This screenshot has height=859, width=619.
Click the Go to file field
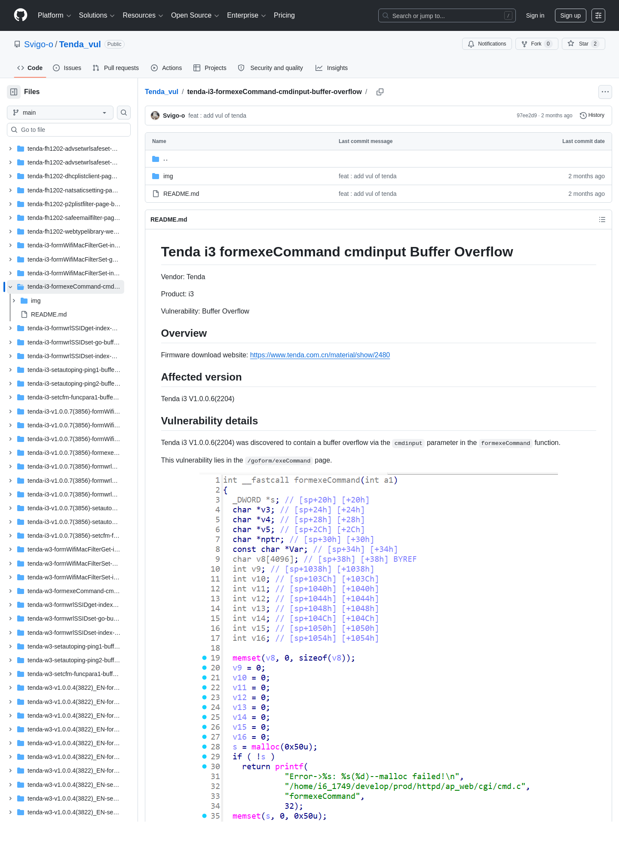69,130
